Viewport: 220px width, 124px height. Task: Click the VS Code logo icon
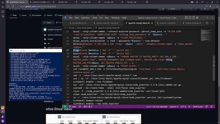[x=65, y=18]
